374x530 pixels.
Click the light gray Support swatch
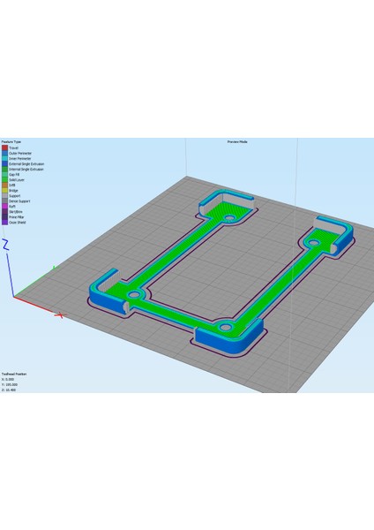pyautogui.click(x=4, y=196)
